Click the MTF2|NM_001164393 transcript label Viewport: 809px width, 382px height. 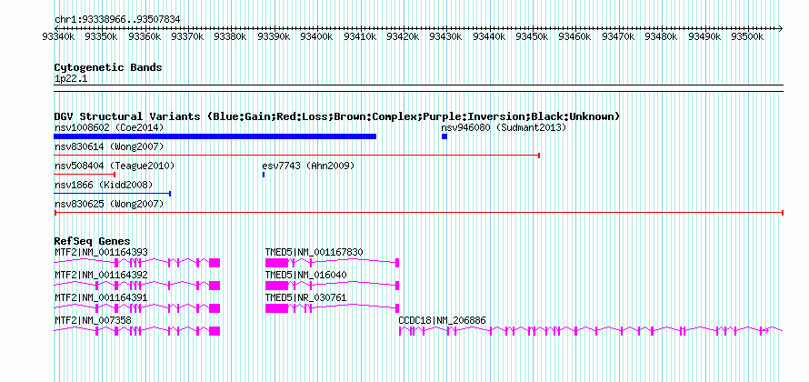pyautogui.click(x=101, y=253)
